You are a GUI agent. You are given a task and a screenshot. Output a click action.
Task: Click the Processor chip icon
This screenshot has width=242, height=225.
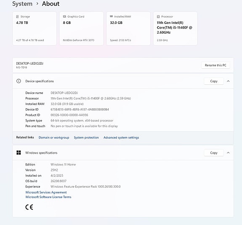tap(158, 17)
